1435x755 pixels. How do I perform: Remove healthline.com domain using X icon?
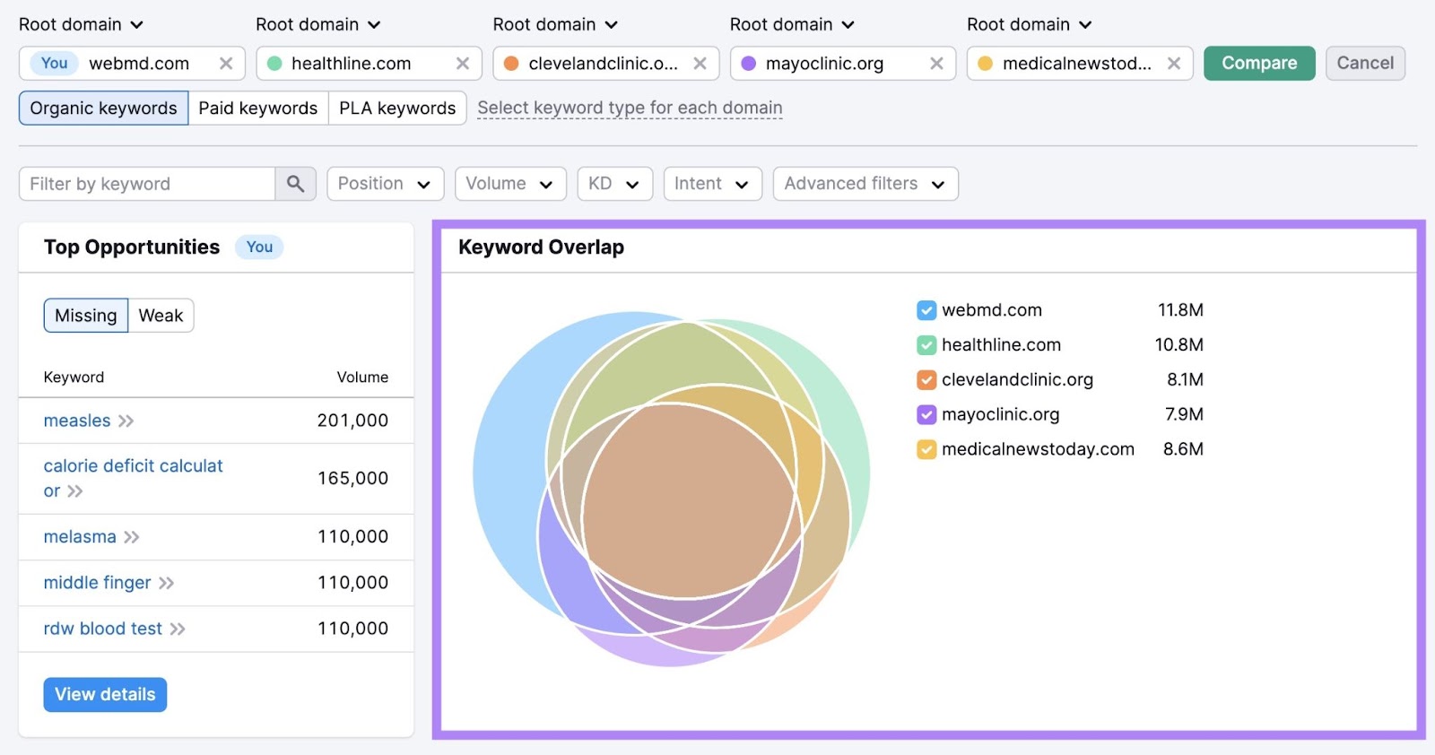click(x=463, y=64)
